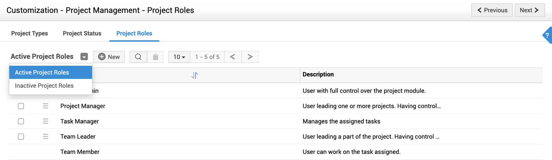Grab the Task Manager row drag handle
552x160 pixels.
pos(46,121)
